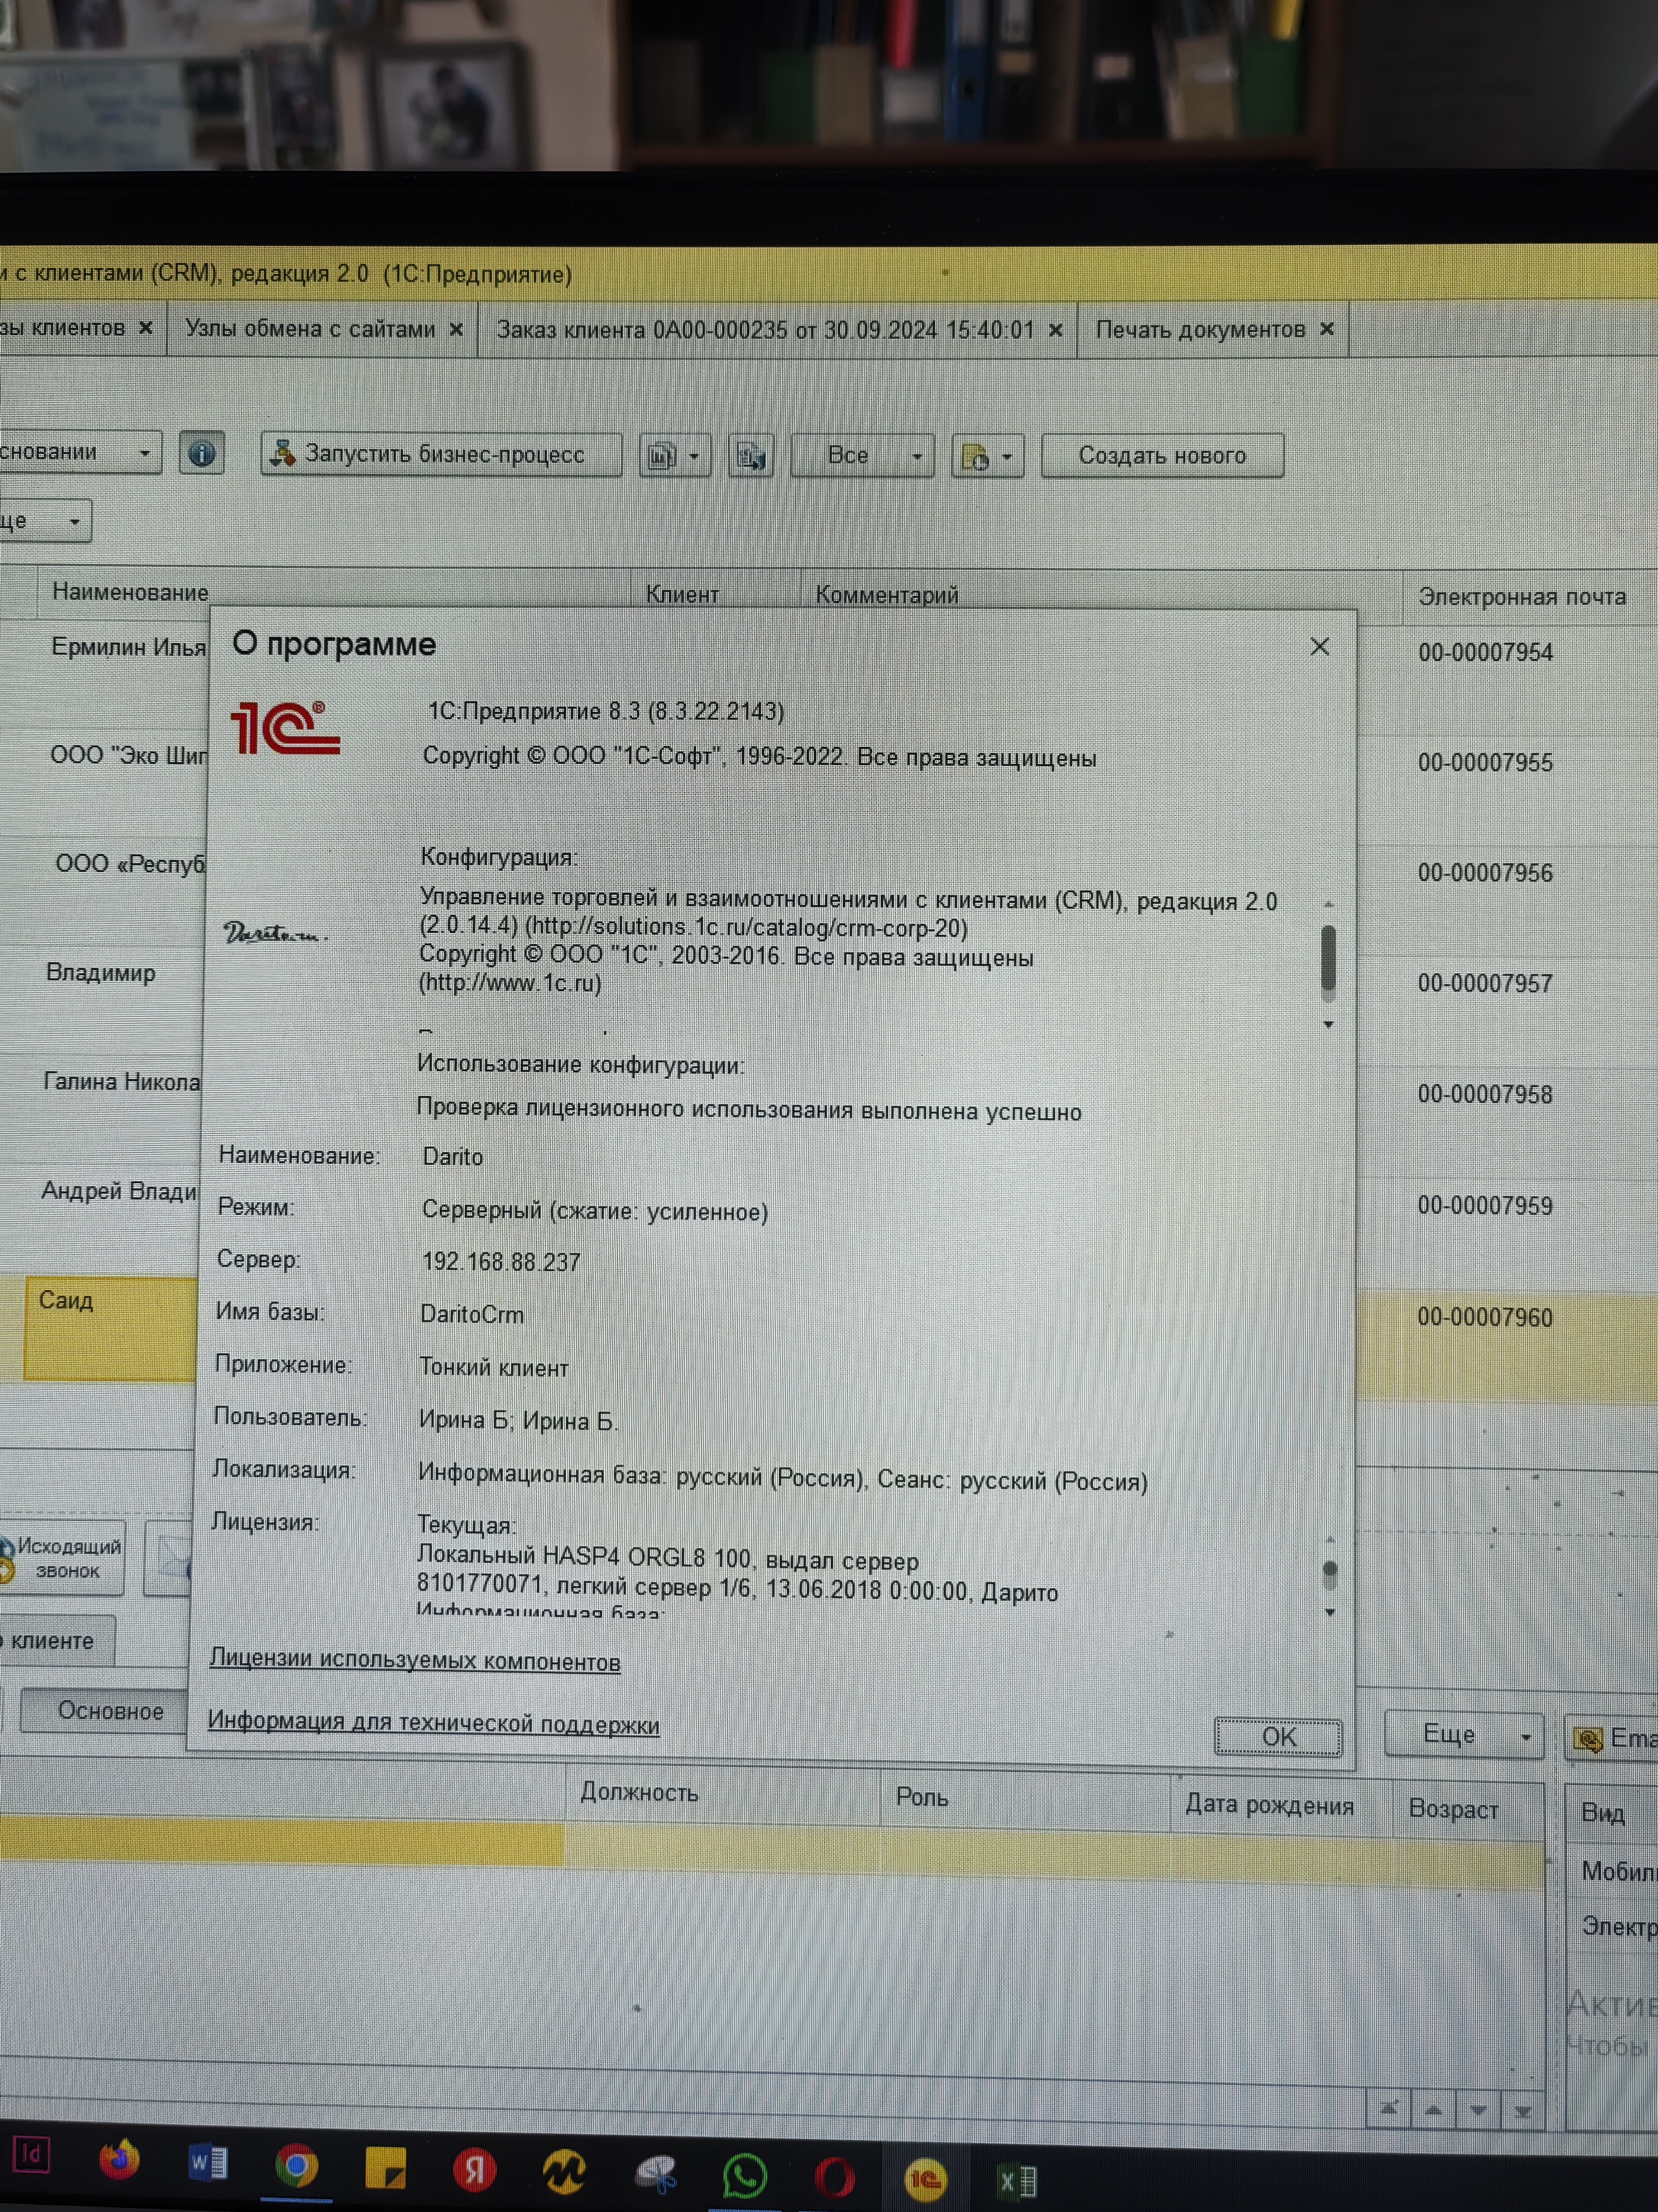Click move-to-bottom arrow in bottom list
Image resolution: width=1658 pixels, height=2212 pixels.
pos(1523,2112)
